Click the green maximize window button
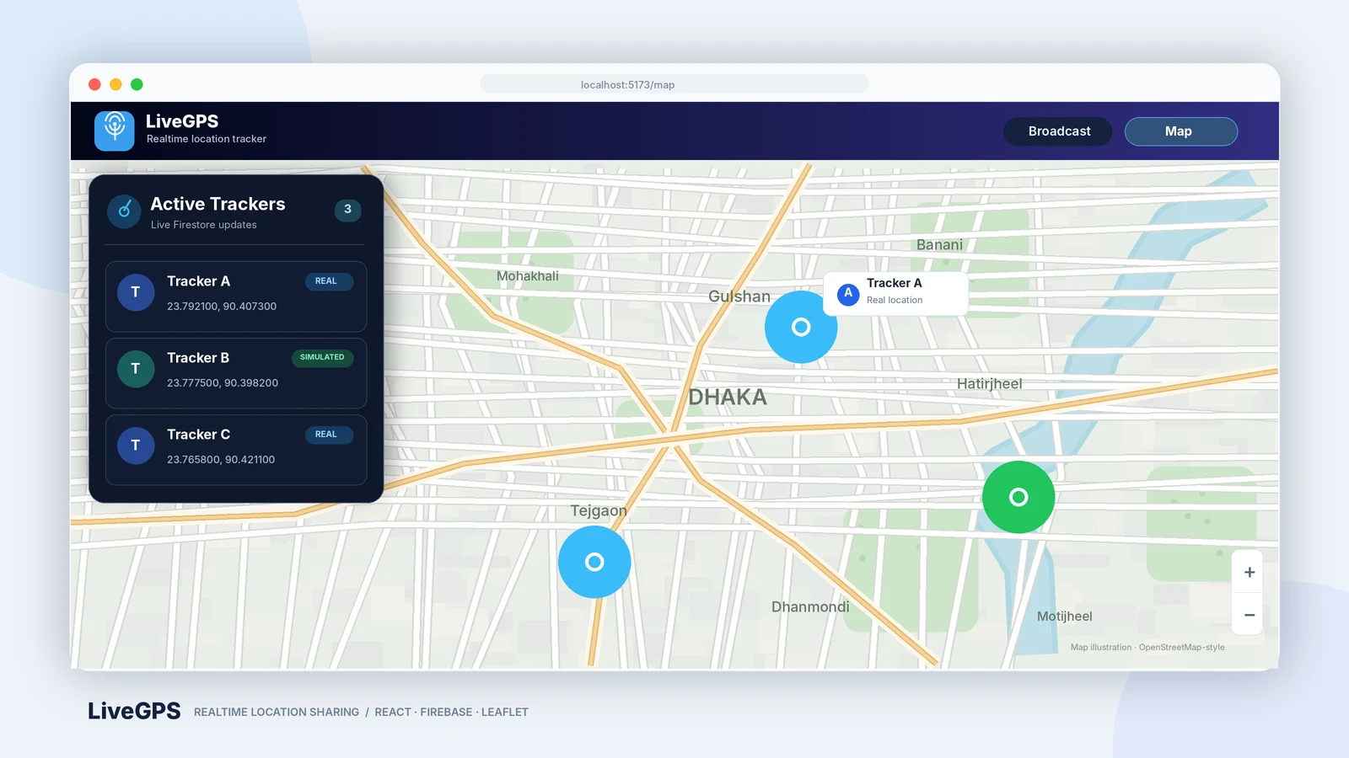1349x758 pixels. click(x=137, y=84)
